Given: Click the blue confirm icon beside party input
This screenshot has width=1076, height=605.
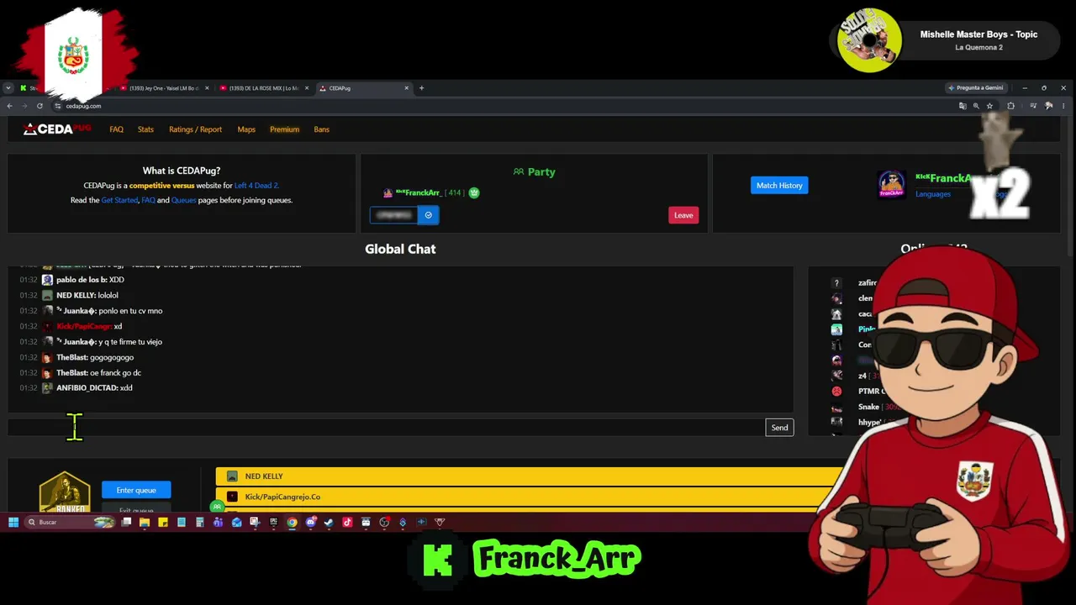Looking at the screenshot, I should click(429, 215).
